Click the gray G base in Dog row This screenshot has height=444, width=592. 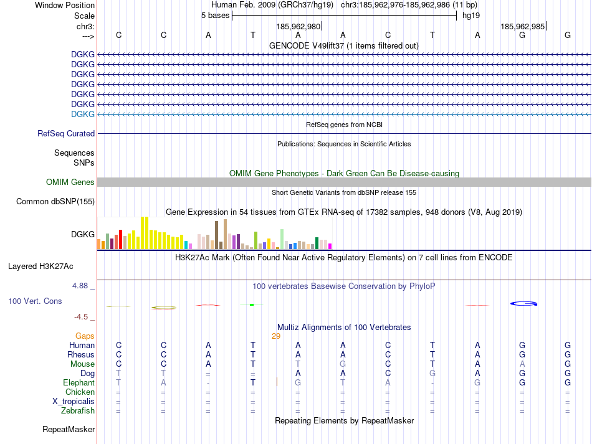432,374
